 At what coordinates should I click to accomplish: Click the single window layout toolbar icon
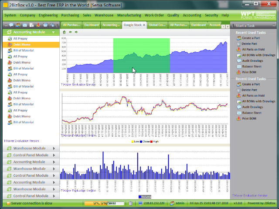[x=45, y=25]
